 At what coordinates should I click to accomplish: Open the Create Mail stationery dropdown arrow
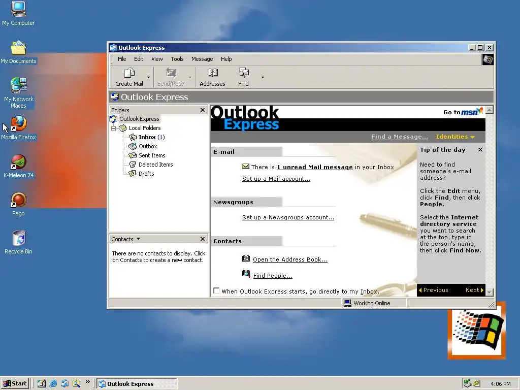pyautogui.click(x=149, y=77)
